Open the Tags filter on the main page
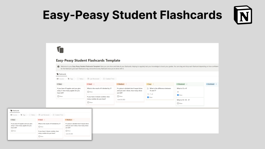The width and height of the screenshot is (265, 149). tap(71, 79)
